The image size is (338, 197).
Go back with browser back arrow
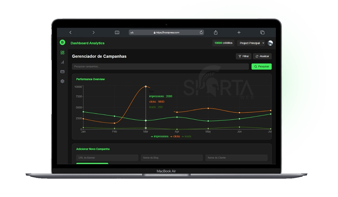pyautogui.click(x=70, y=32)
